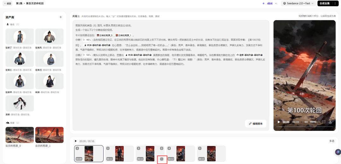Click the 云宗的荒原_0 scene tag in script

(105, 35)
